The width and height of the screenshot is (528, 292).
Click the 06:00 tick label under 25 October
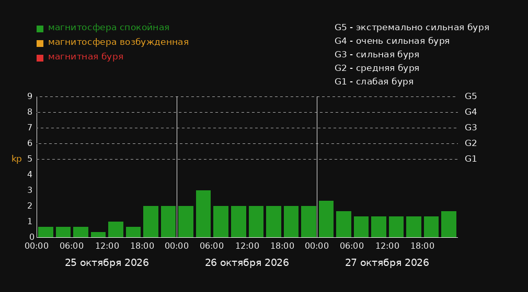(72, 246)
